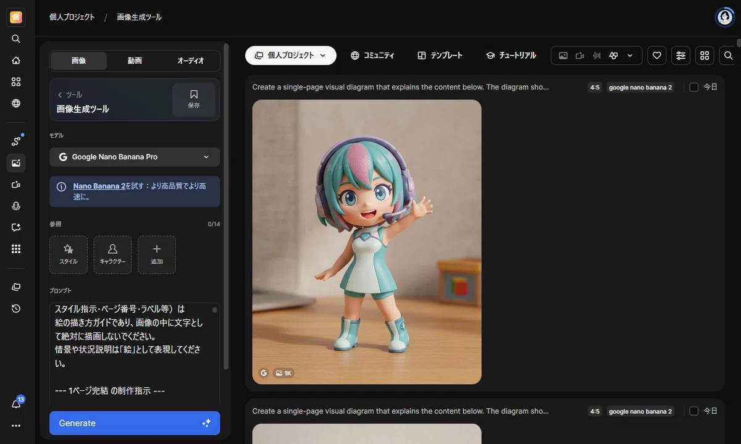Image resolution: width=741 pixels, height=444 pixels.
Task: Filter gallery by image type icon
Action: (563, 56)
